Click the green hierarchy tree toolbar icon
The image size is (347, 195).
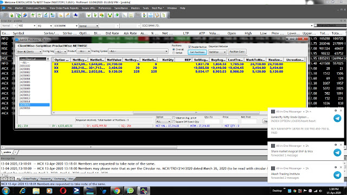164,15
